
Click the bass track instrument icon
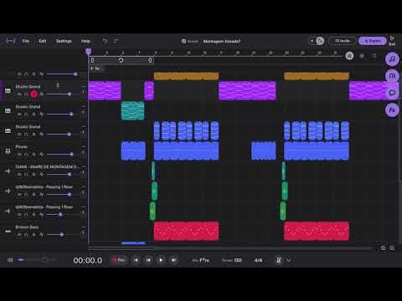point(8,231)
